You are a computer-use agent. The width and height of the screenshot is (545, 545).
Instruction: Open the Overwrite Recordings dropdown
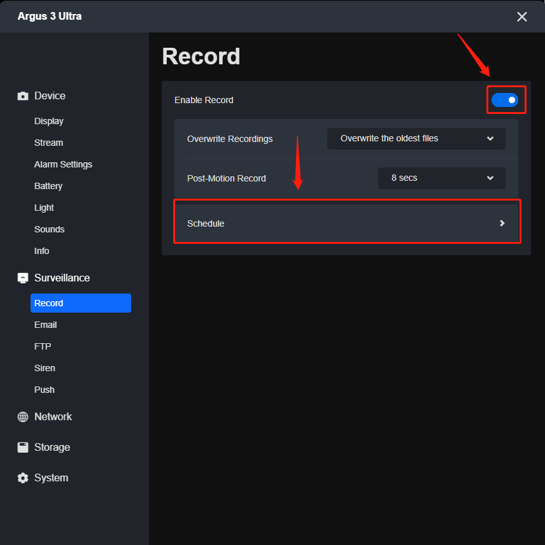tap(416, 139)
